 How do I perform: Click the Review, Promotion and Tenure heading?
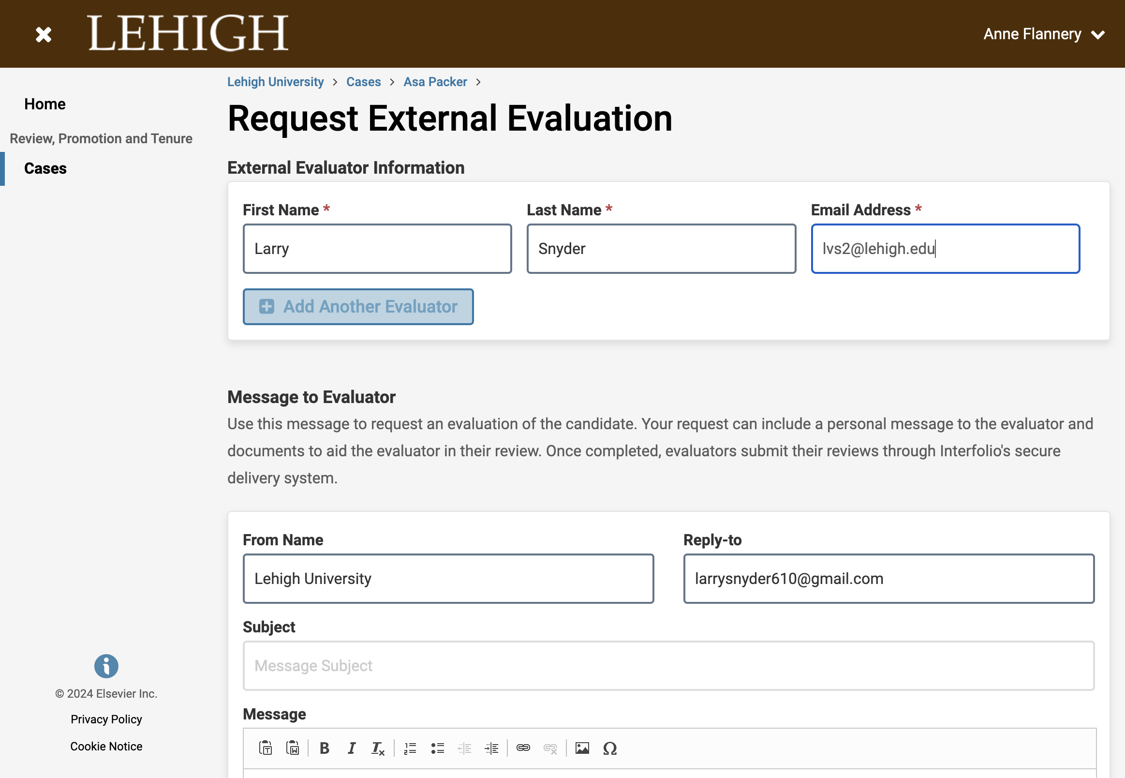pos(101,138)
